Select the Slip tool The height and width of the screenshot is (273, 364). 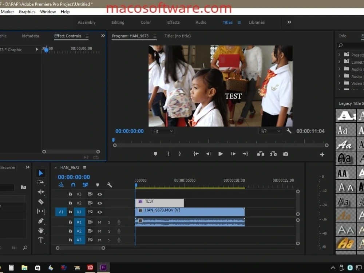41,211
